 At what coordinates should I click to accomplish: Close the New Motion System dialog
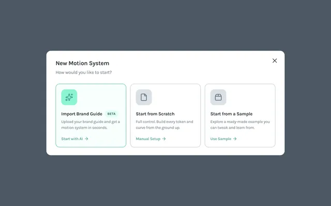(275, 61)
